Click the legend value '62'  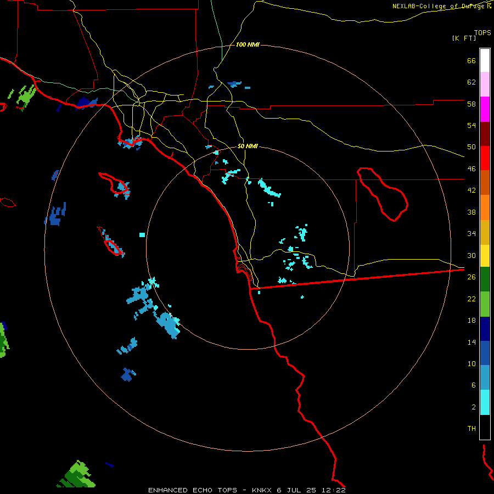[471, 82]
